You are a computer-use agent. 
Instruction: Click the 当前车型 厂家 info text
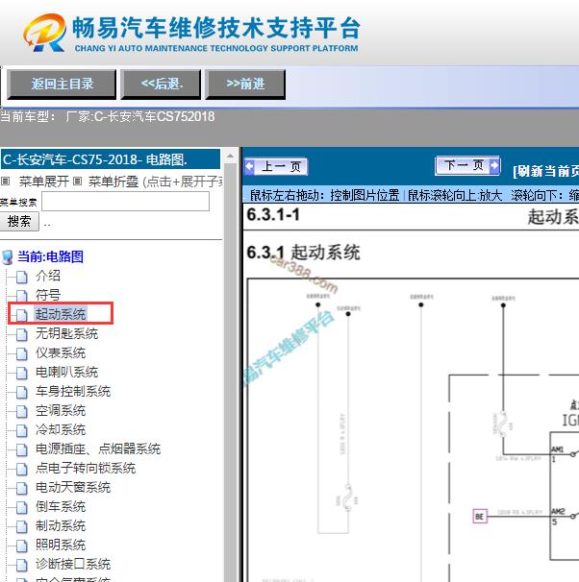coord(108,116)
